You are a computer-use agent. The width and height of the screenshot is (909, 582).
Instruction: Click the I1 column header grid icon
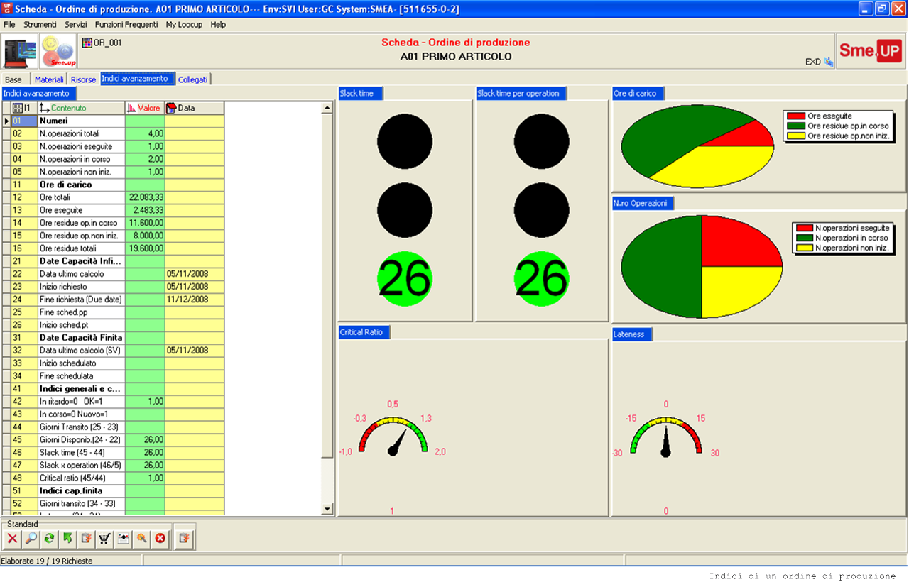point(18,108)
